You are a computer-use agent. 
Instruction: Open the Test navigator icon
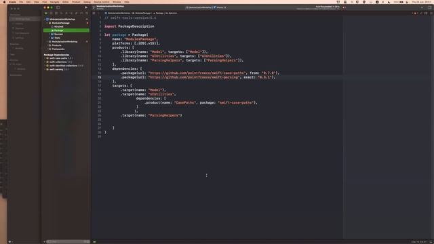[71, 13]
